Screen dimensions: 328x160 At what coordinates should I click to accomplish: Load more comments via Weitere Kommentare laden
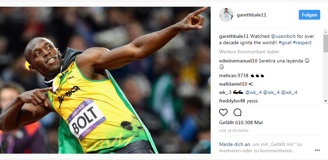click(249, 52)
